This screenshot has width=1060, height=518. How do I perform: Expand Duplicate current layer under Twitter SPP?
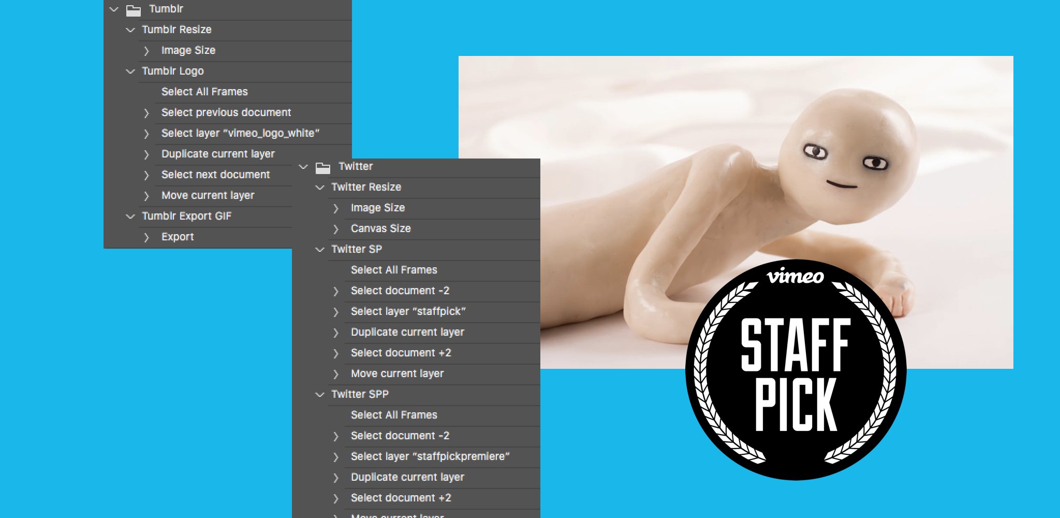(336, 478)
